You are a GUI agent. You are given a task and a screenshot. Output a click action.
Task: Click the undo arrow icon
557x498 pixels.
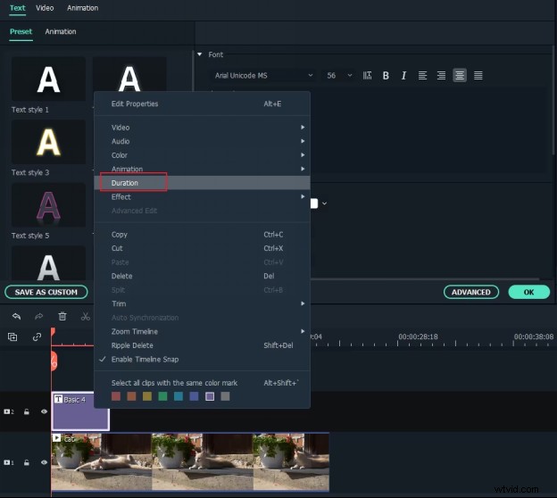(16, 316)
